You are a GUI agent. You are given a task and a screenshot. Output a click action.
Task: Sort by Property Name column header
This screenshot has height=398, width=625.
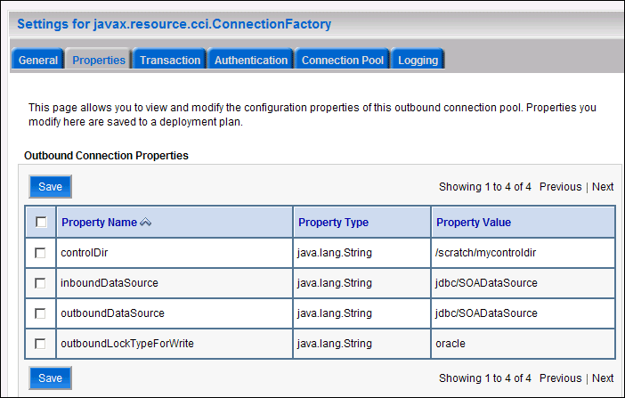coord(99,222)
